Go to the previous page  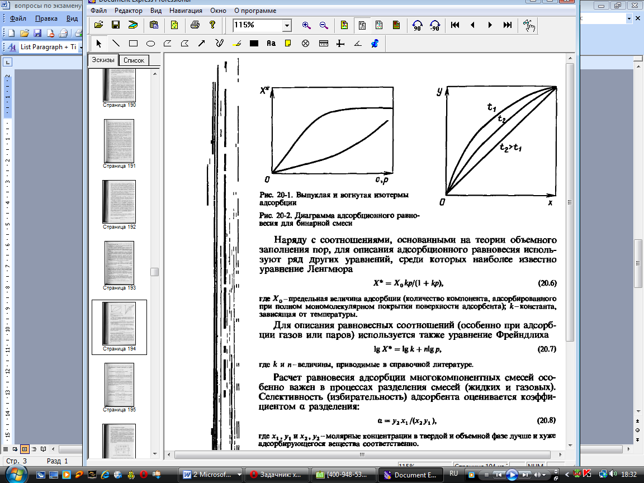pyautogui.click(x=472, y=25)
